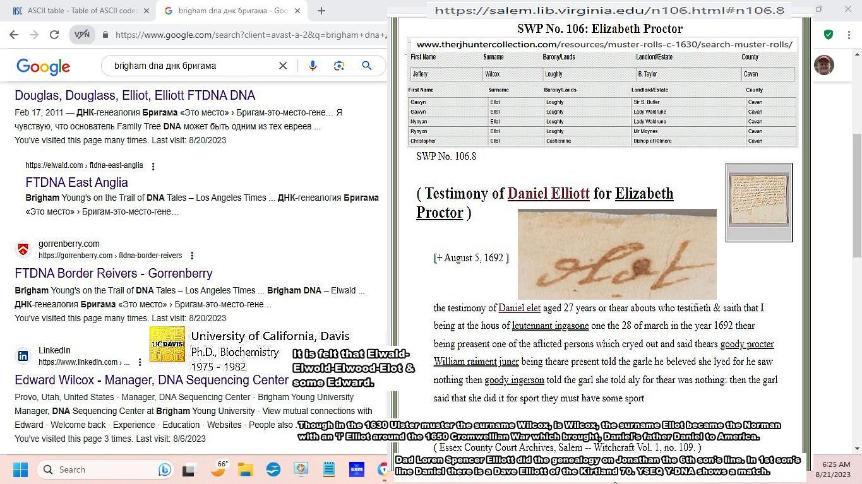Click the therjhuntercollection.com URL text
Screen dimensions: 862x484
604,44
